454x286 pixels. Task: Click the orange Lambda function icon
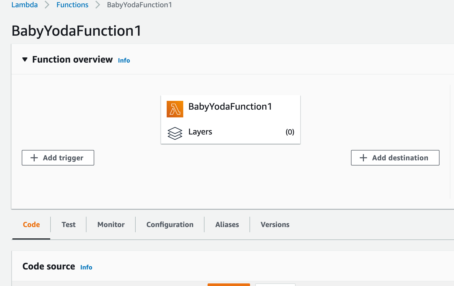tap(175, 109)
